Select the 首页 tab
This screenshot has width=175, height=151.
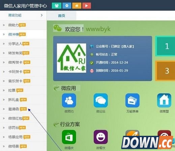click(x=61, y=16)
